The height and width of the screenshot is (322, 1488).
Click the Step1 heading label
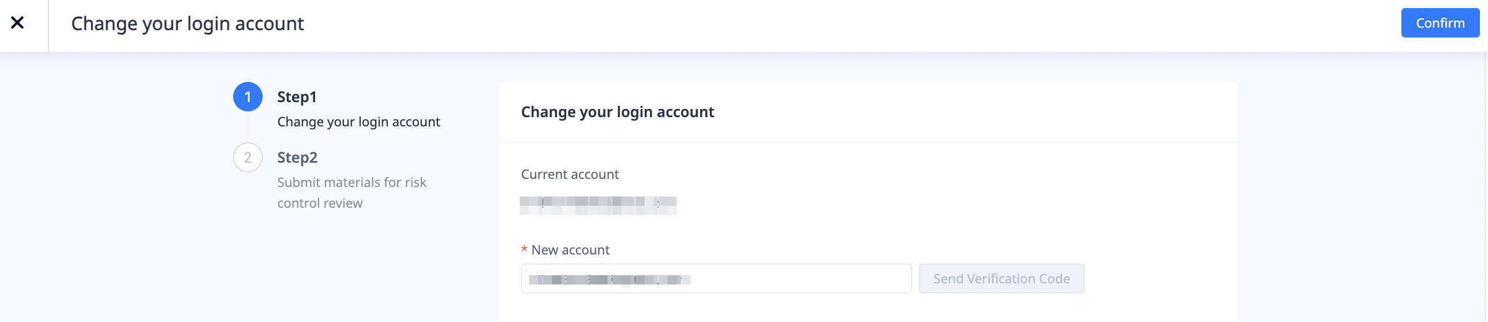pyautogui.click(x=297, y=97)
